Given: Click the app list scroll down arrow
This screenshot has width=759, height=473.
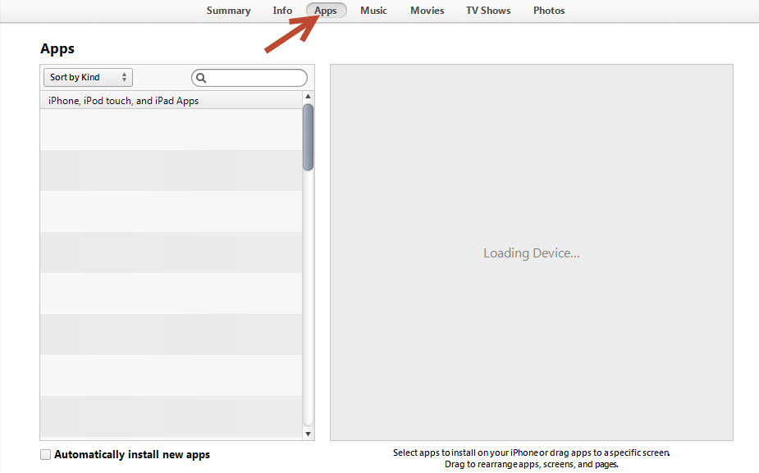Looking at the screenshot, I should (308, 434).
